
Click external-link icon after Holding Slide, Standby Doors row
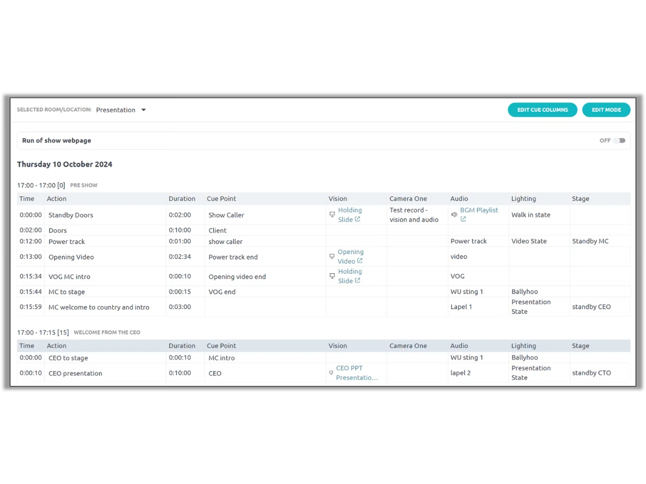[x=357, y=219]
